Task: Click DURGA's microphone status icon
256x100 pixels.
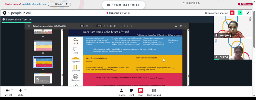Action: coord(216,57)
